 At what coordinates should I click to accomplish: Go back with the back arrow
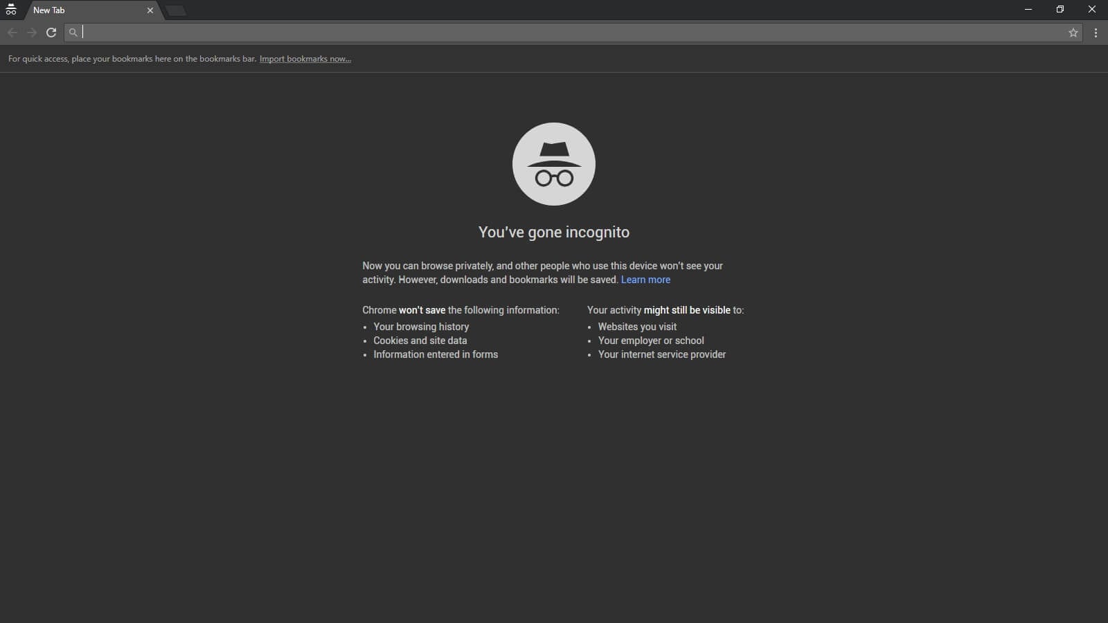(12, 33)
